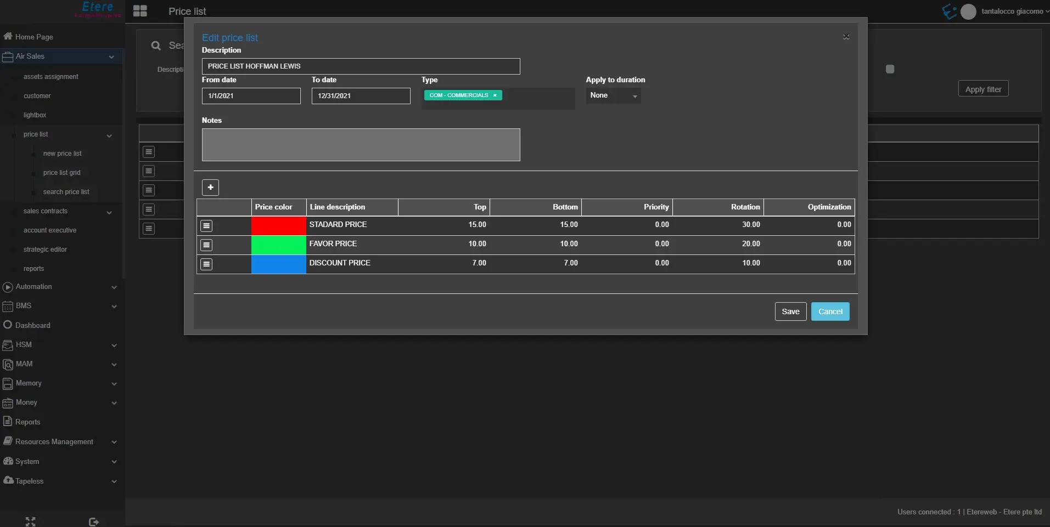This screenshot has height=527, width=1050.
Task: Expand the Automation sidebar section
Action: pyautogui.click(x=114, y=287)
